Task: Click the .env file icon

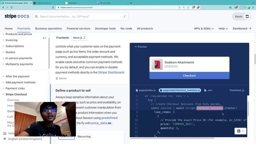Action: [205, 90]
